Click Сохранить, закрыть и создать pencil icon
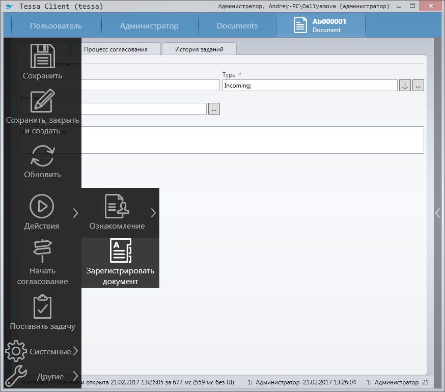 tap(42, 101)
